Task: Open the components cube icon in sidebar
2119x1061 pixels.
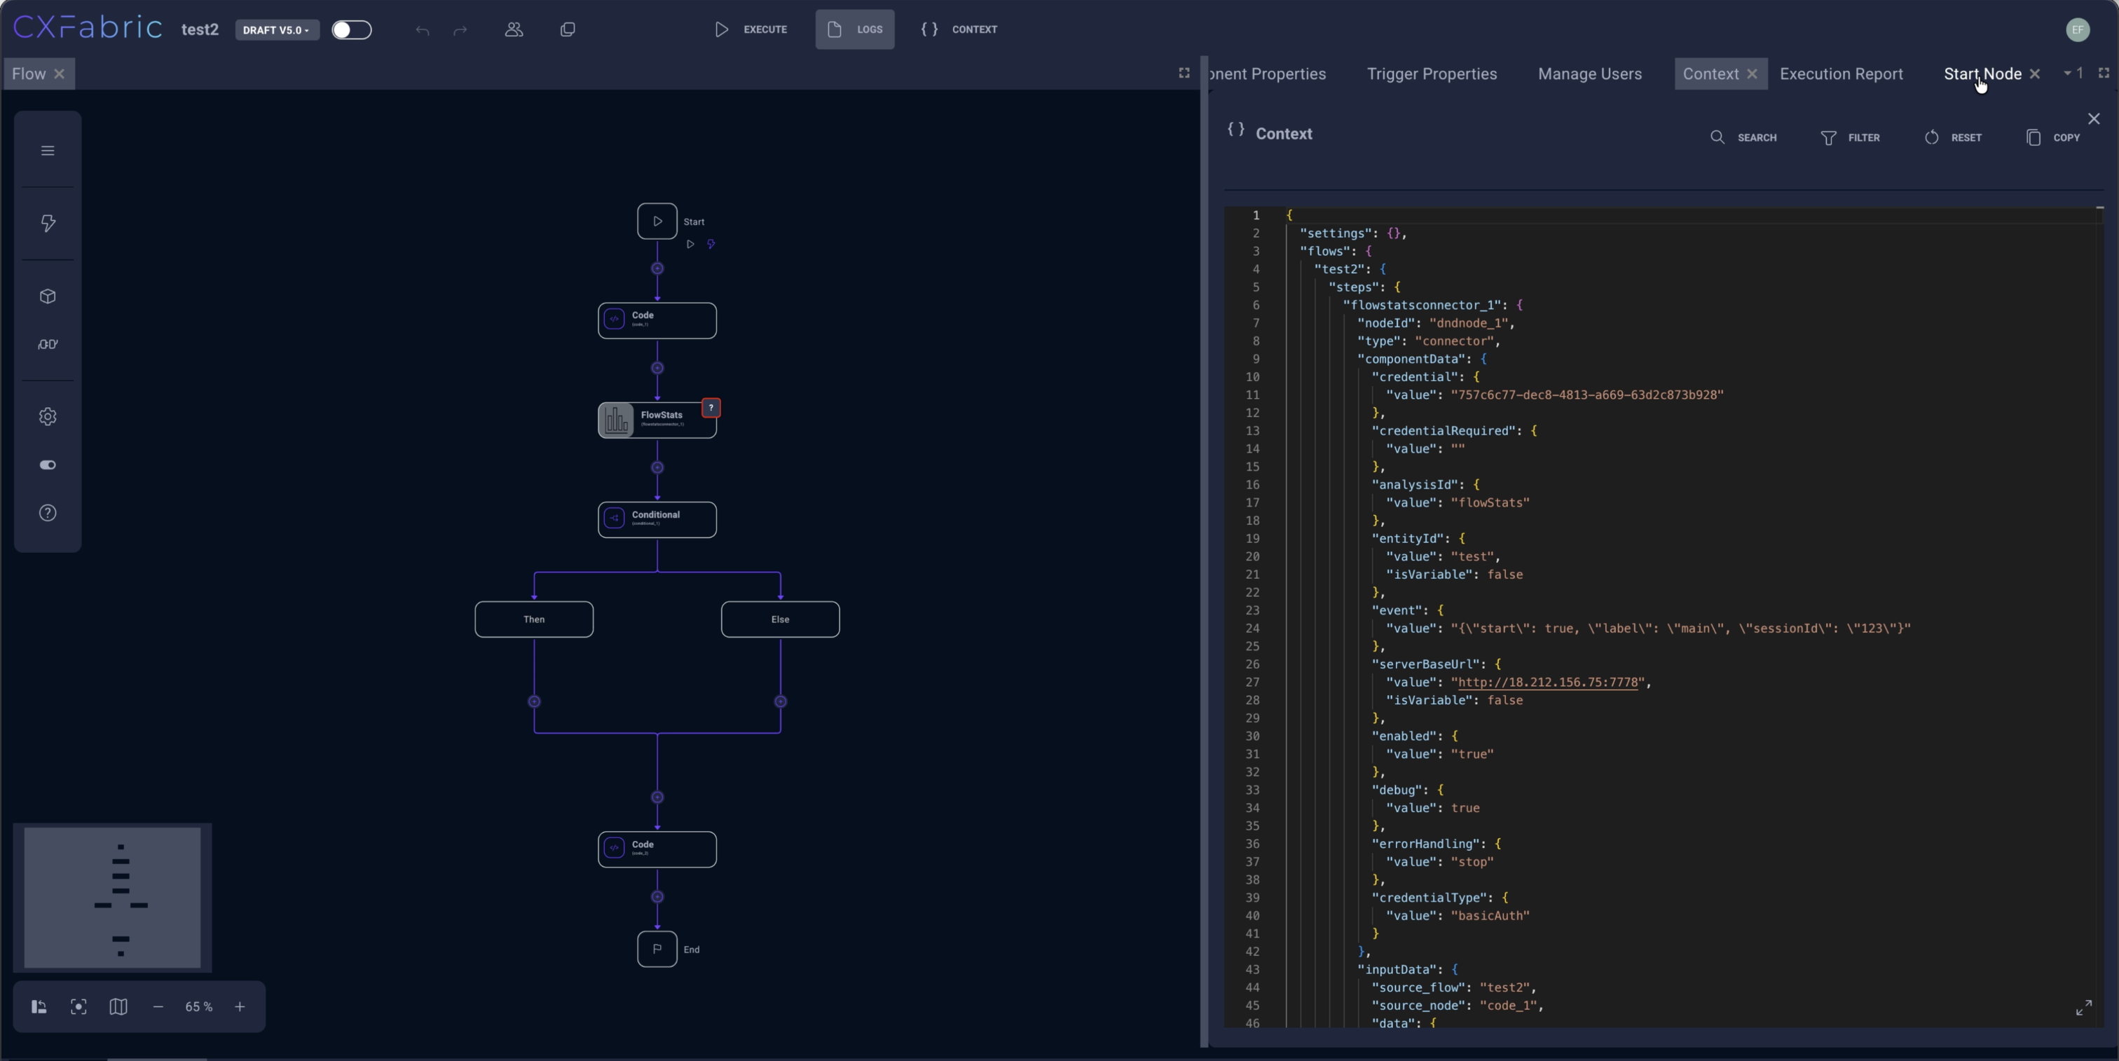Action: pyautogui.click(x=48, y=296)
